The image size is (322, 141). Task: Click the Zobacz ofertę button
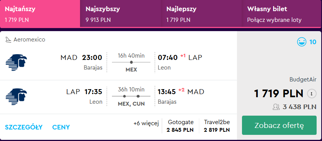coord(279,125)
